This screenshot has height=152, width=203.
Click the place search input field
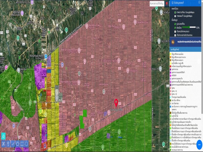coord(156,3)
